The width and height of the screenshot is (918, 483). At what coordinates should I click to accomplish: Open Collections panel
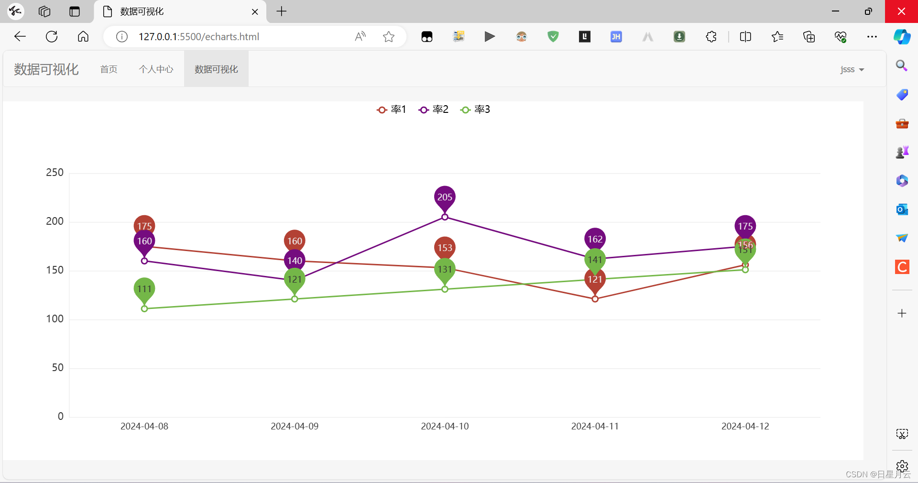coord(809,37)
